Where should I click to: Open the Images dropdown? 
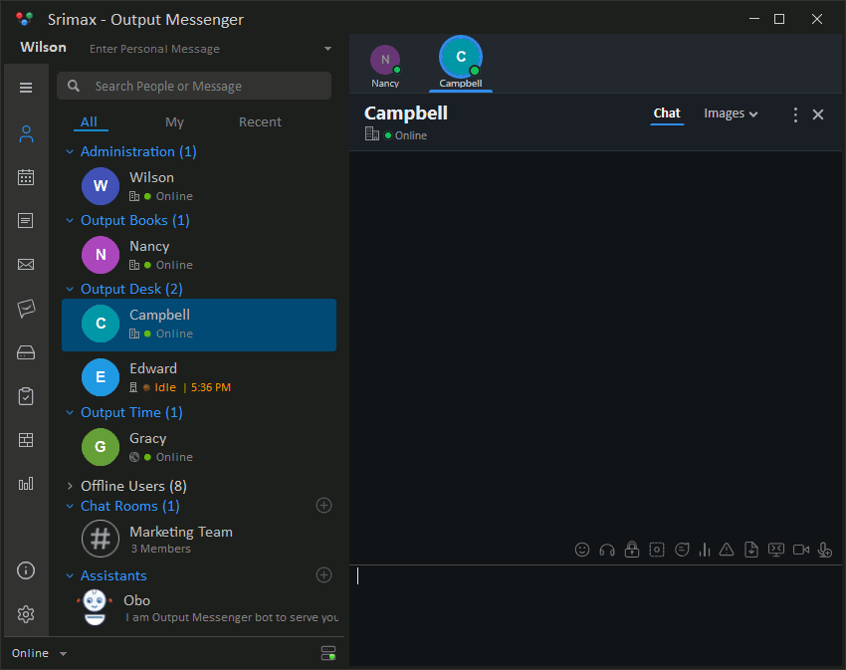(x=731, y=113)
